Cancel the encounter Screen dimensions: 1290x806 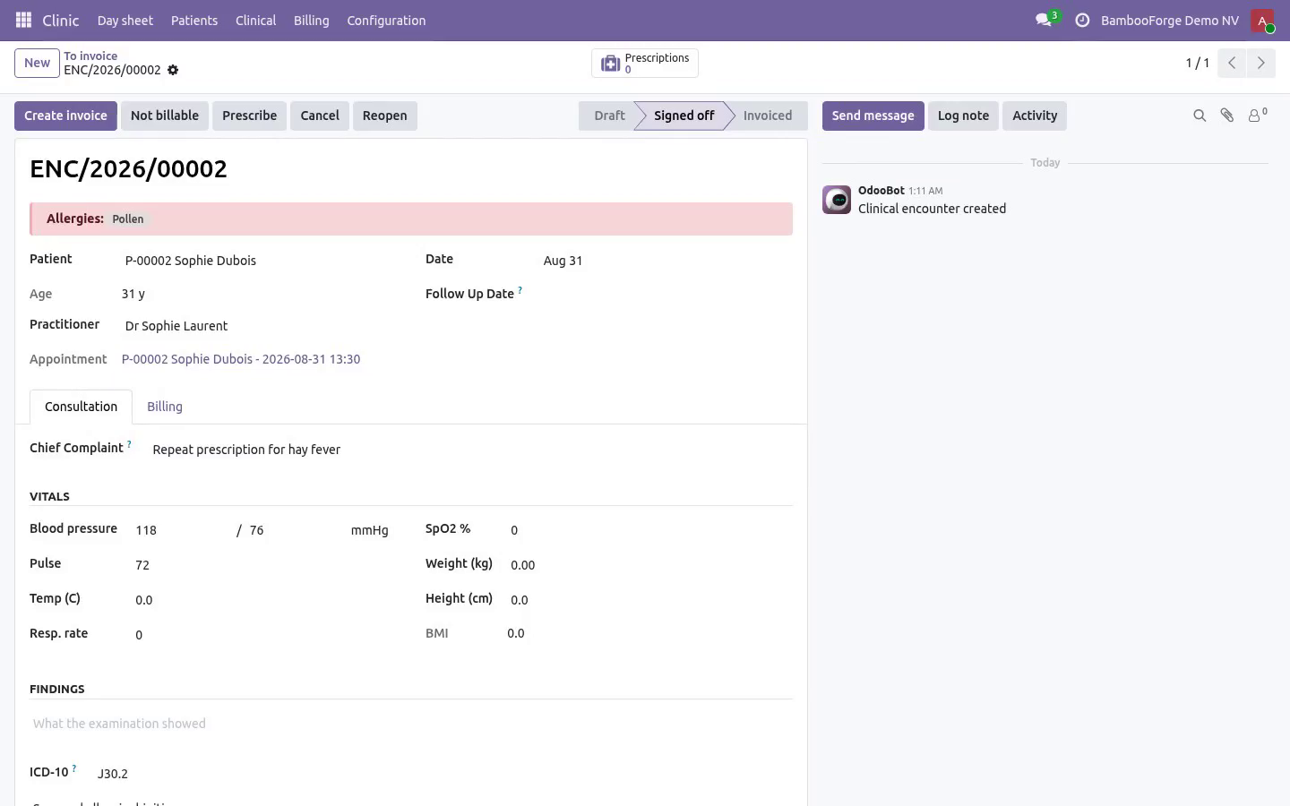point(320,116)
